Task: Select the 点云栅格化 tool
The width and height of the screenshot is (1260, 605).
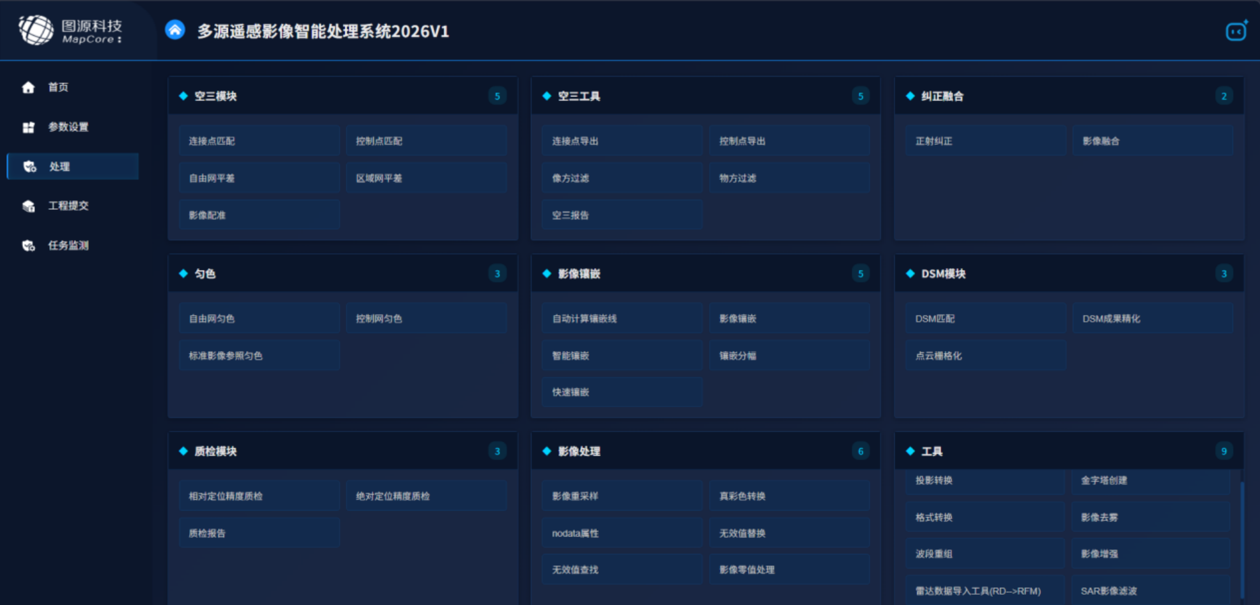Action: [986, 355]
